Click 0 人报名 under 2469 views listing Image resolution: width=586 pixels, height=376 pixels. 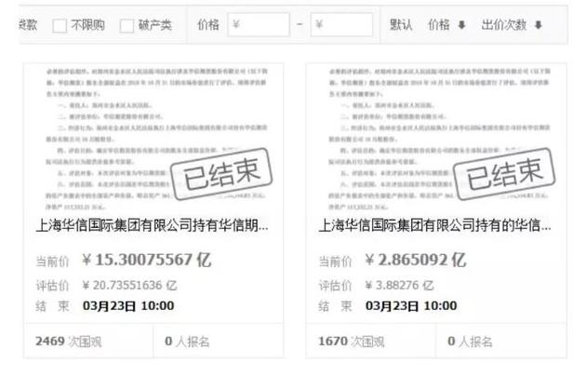[x=187, y=342]
